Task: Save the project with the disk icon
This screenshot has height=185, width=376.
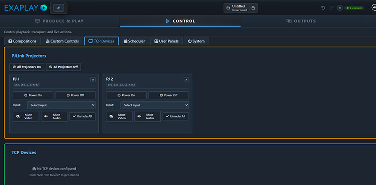Action: [253, 8]
